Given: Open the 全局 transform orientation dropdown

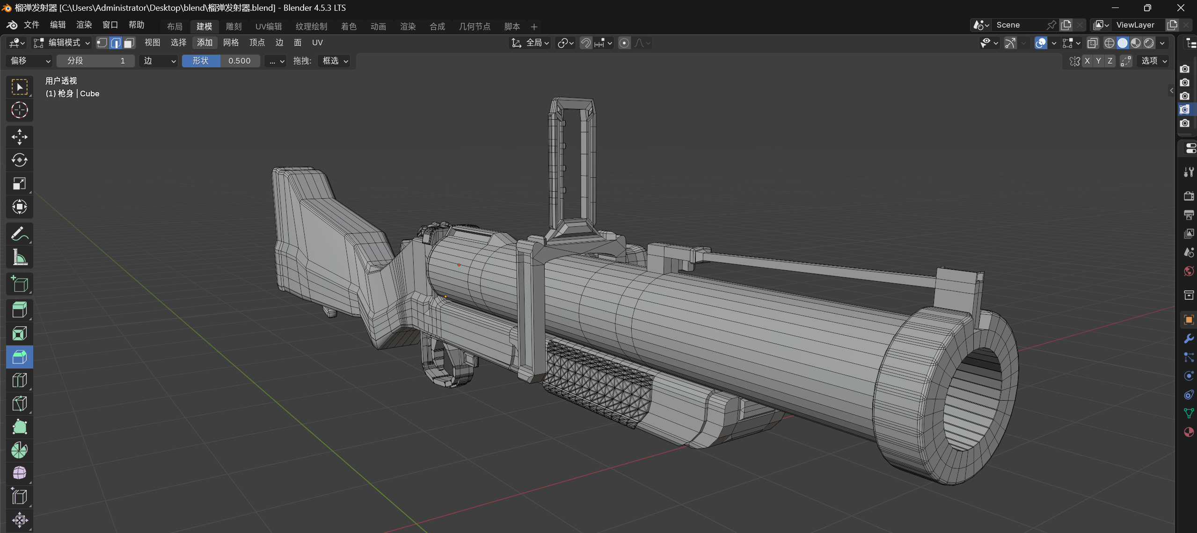Looking at the screenshot, I should [x=530, y=43].
